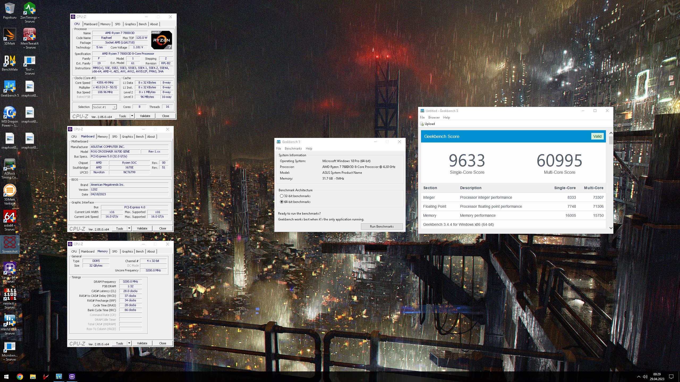Click Validate in CPU-Z Mainboard window
The image size is (680, 382).
point(142,228)
